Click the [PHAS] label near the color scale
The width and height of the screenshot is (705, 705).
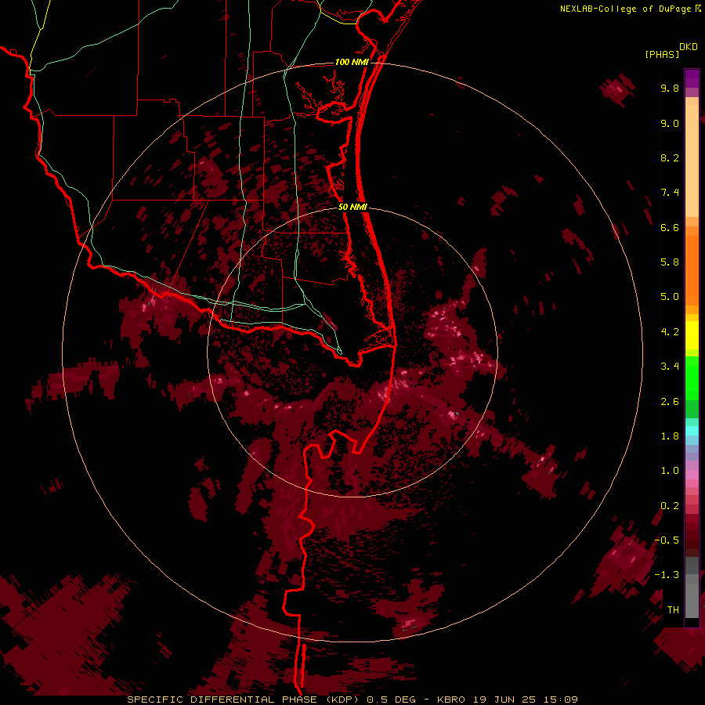pyautogui.click(x=662, y=54)
